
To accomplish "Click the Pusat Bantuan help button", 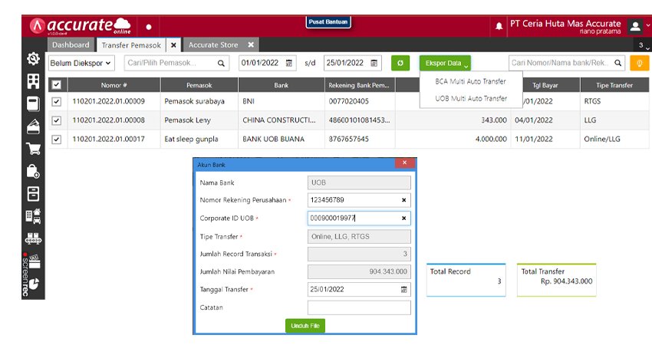I will 328,22.
